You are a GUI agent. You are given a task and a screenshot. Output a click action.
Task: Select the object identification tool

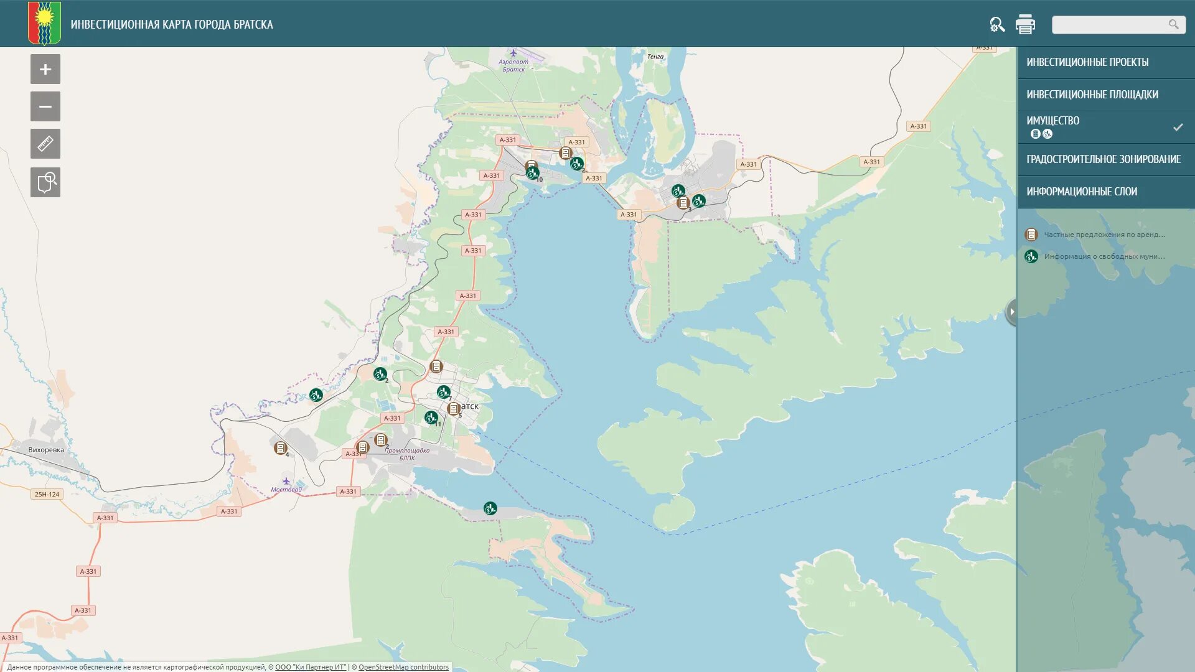(x=45, y=182)
